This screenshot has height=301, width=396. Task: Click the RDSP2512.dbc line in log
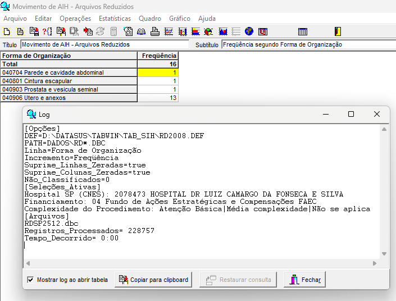(51, 224)
